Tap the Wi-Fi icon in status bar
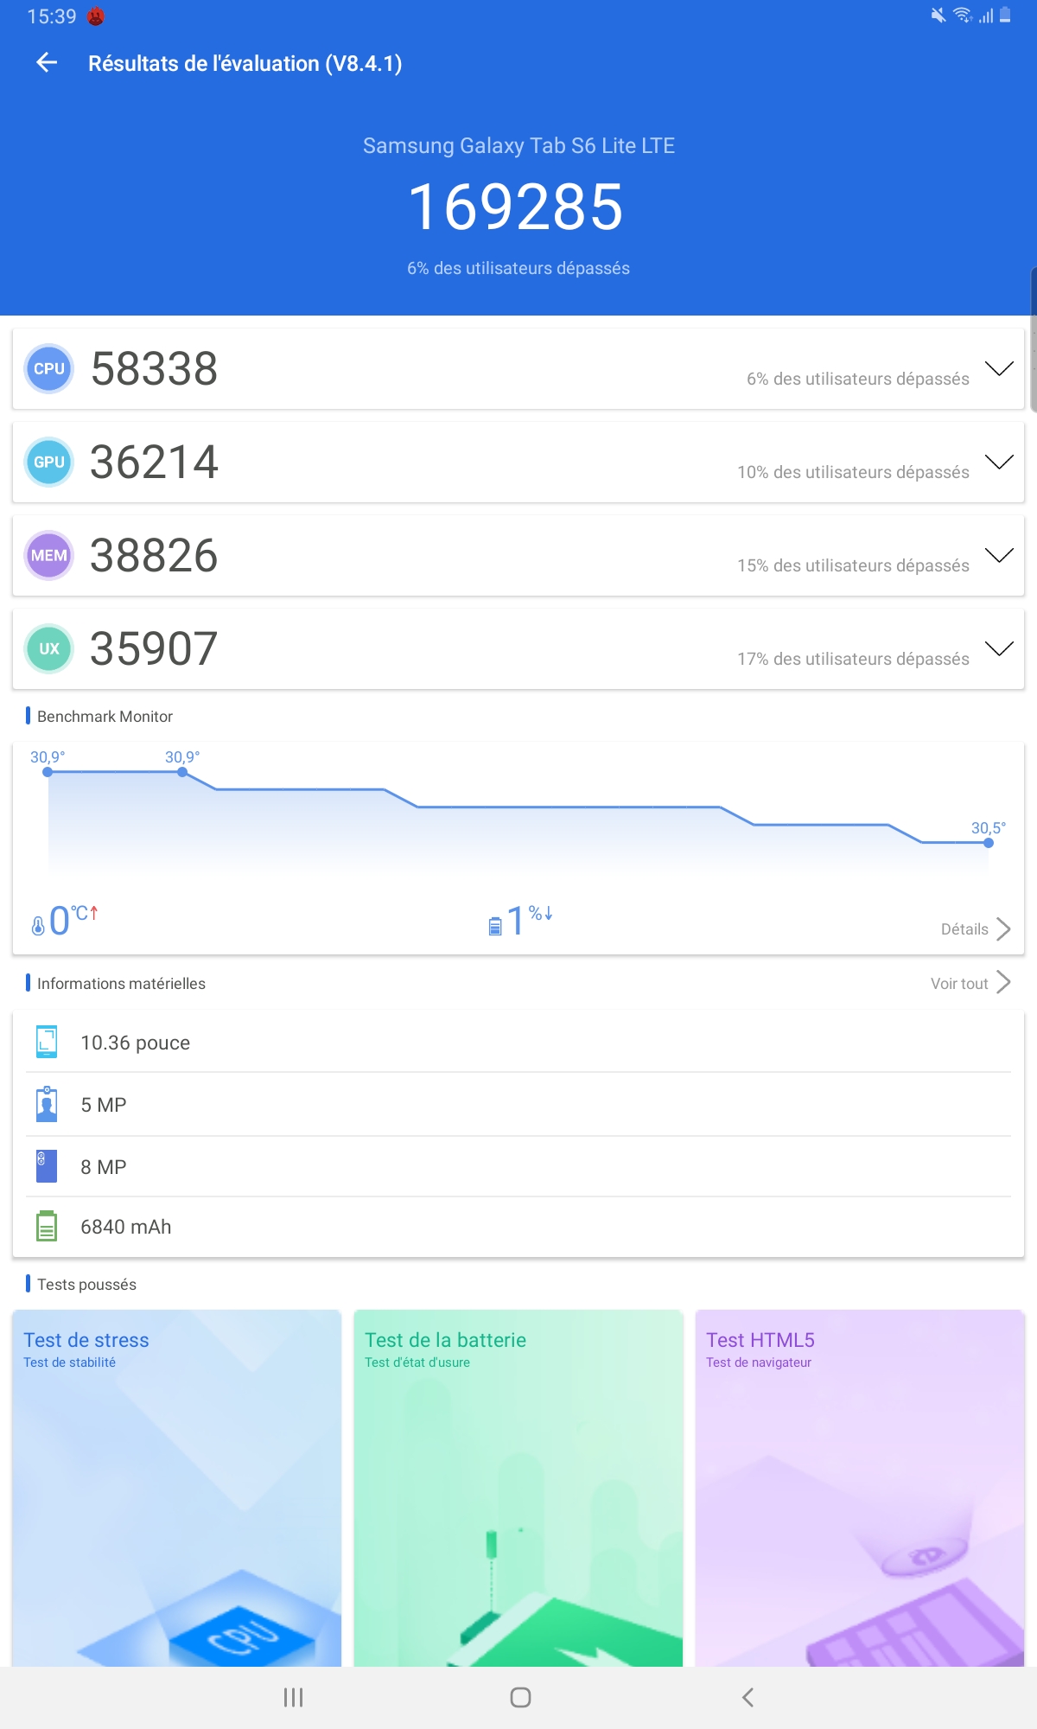Viewport: 1037px width, 1729px height. (x=962, y=15)
